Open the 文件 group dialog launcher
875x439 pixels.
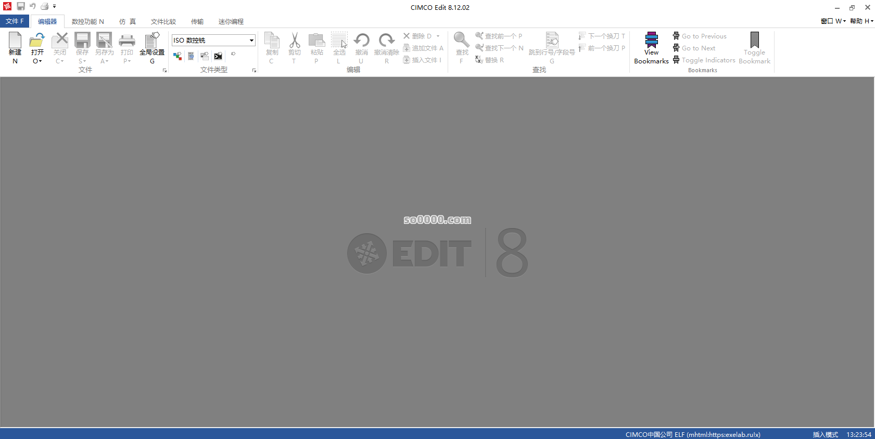[164, 71]
